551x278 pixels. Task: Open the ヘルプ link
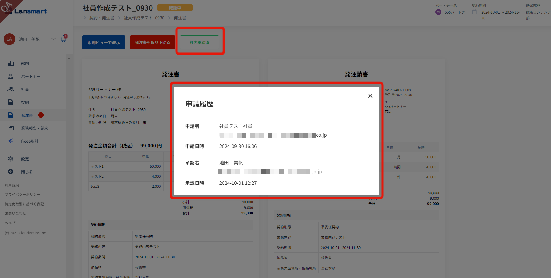(x=10, y=223)
